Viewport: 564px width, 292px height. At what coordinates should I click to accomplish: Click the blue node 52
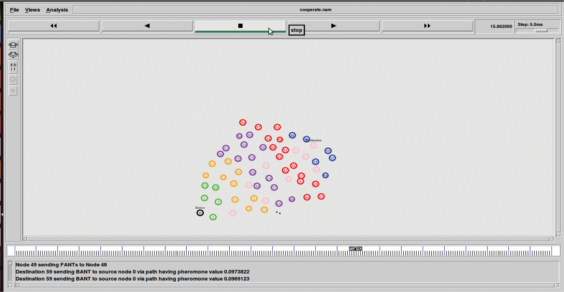click(332, 158)
